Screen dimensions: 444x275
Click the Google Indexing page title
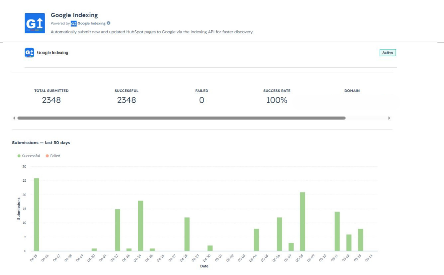click(x=74, y=15)
